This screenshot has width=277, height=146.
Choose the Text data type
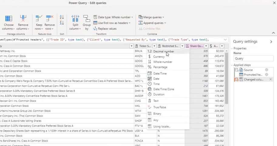click(168, 101)
